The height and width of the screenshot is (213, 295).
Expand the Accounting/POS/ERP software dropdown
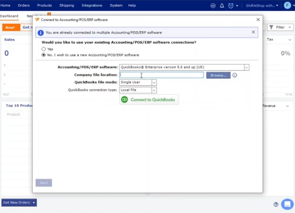click(x=246, y=67)
